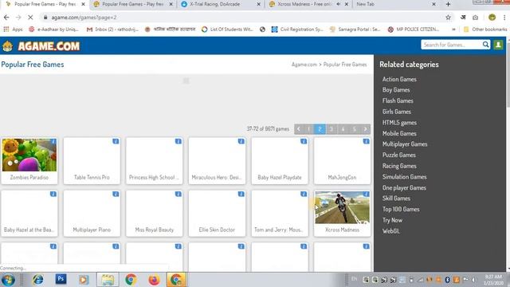Go to the previous page of games
510x287 pixels.
click(x=299, y=129)
